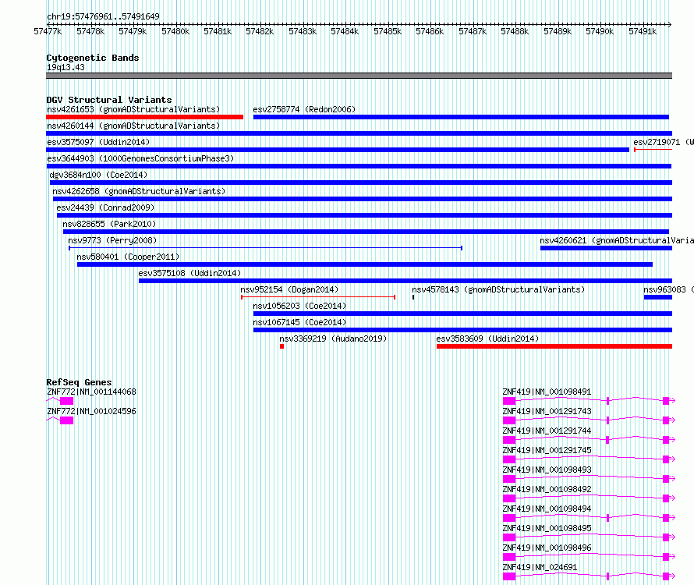Click nsv1067145 (Coe2014) label
Screen dimensions: 694x585
[x=299, y=322]
